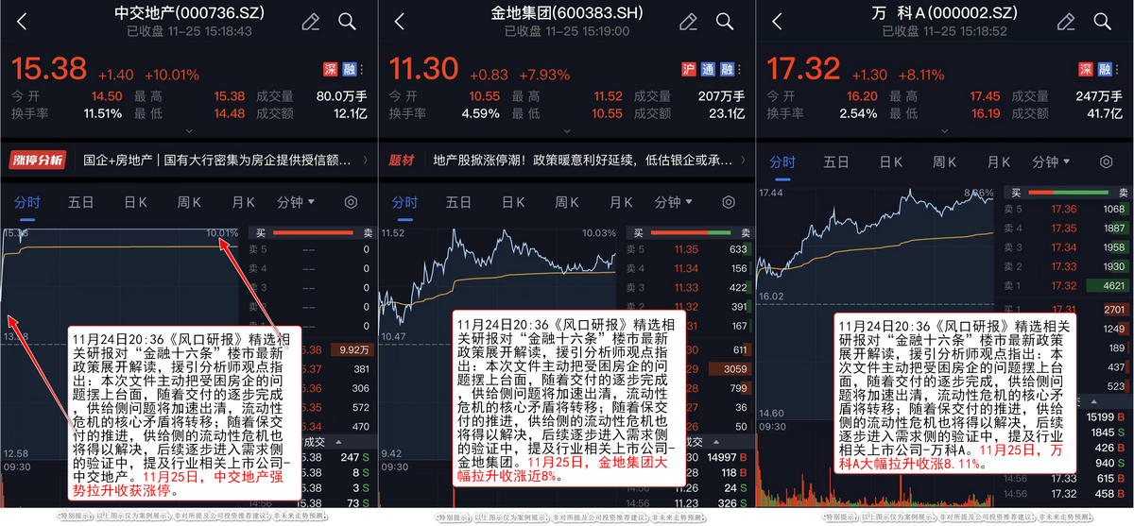Viewport: 1134px width, 526px height.
Task: Tap the 融 badge on 金地集团
Action: coord(727,69)
